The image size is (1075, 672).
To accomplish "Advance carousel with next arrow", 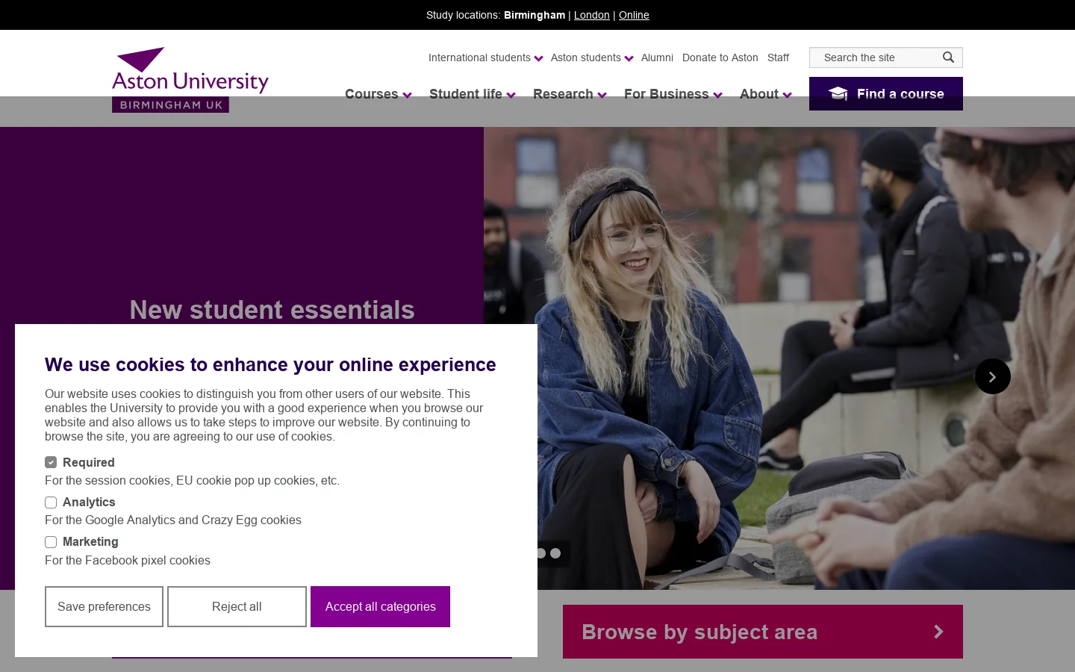I will click(992, 376).
